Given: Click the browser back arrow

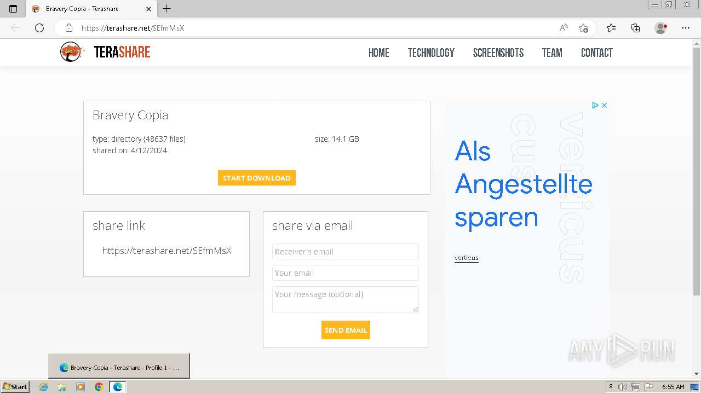Looking at the screenshot, I should pyautogui.click(x=15, y=28).
